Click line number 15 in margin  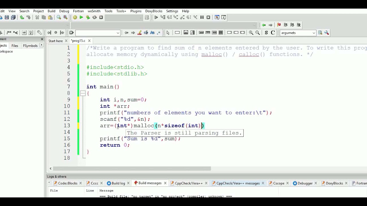67,138
